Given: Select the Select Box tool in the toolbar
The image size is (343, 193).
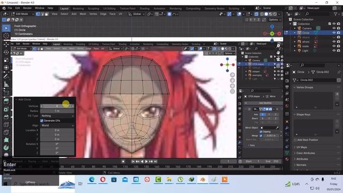Looking at the screenshot, I should click(6, 28).
